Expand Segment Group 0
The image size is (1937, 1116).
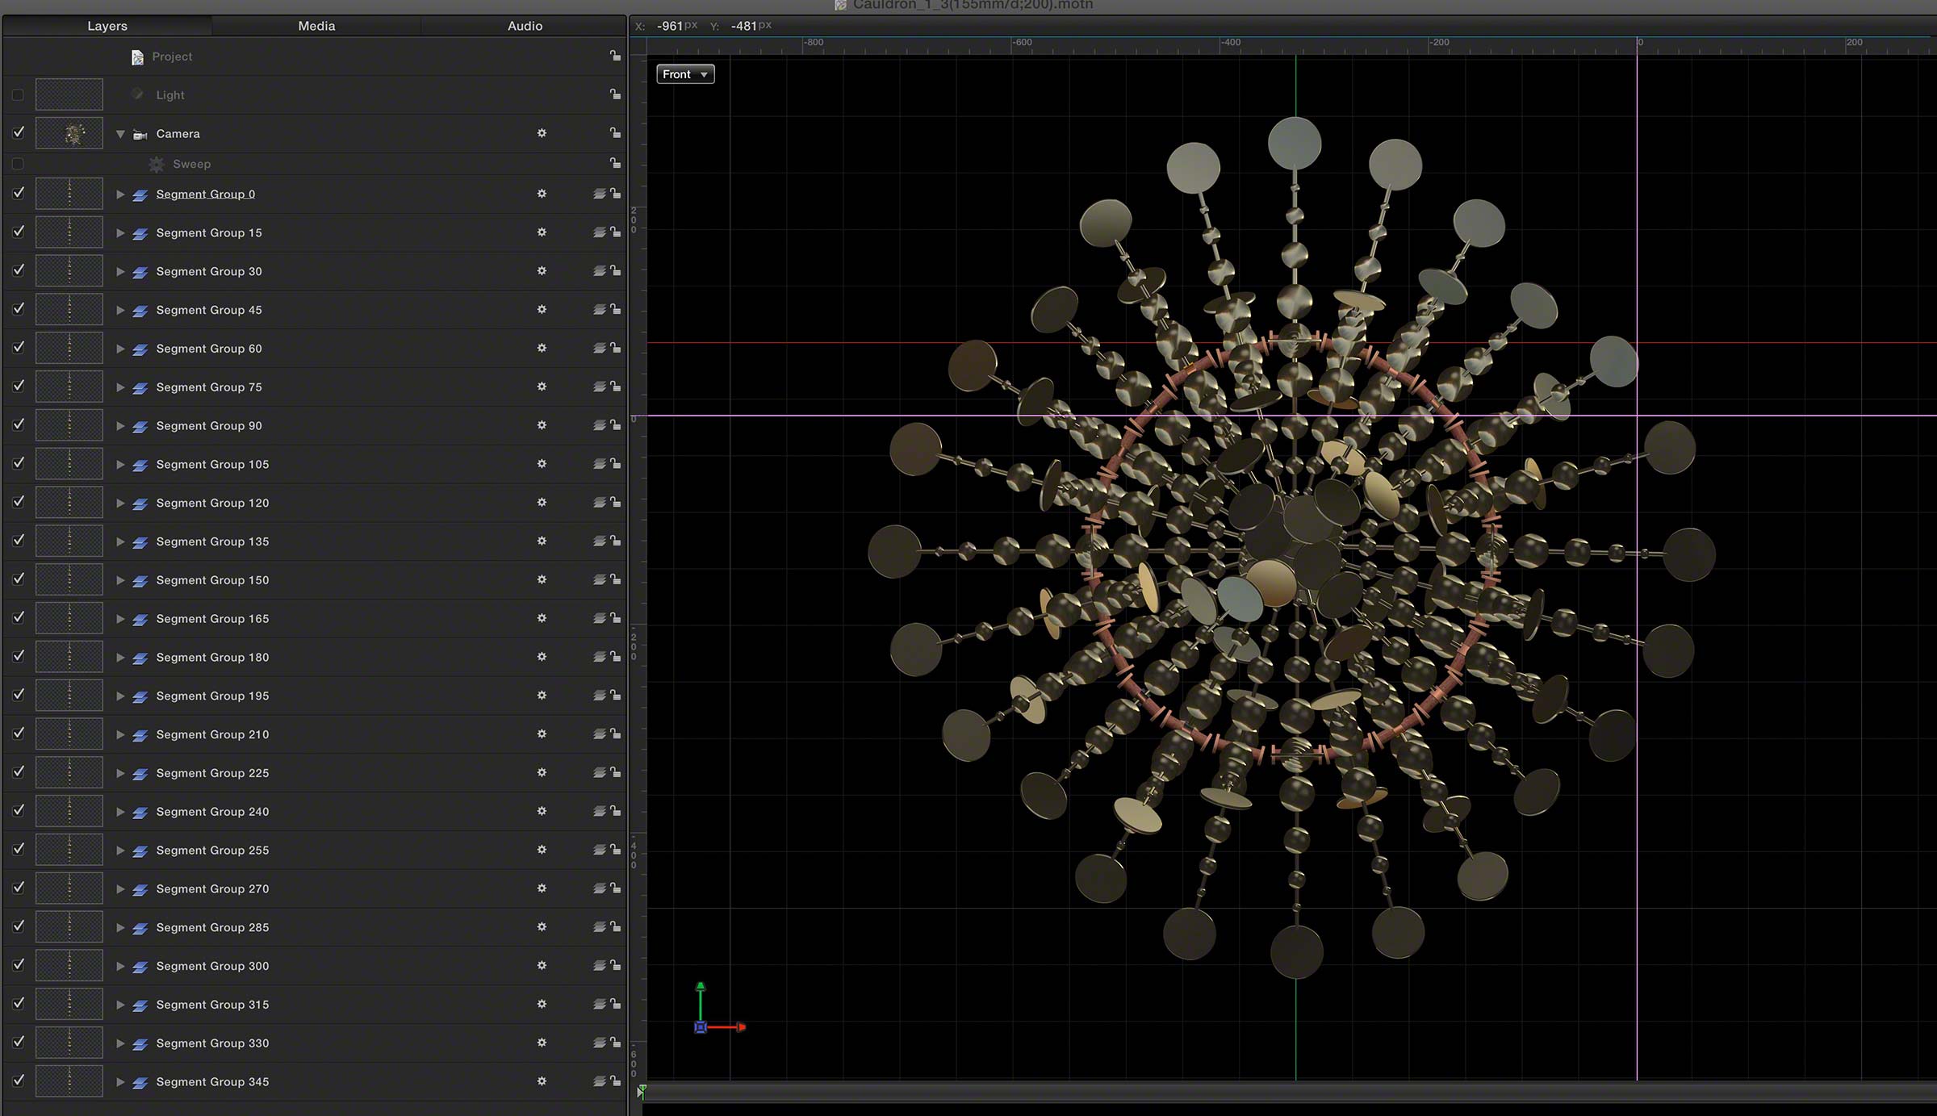120,194
